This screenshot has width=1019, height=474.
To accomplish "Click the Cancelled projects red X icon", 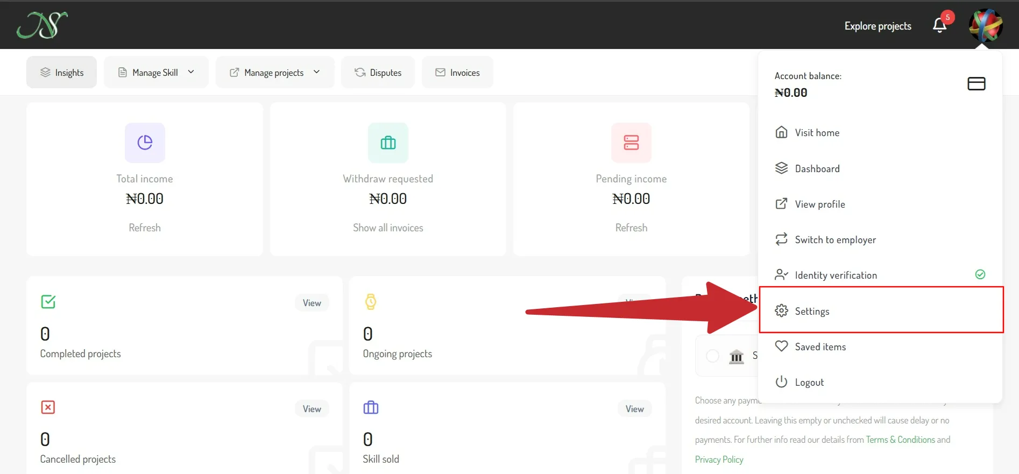I will [48, 407].
